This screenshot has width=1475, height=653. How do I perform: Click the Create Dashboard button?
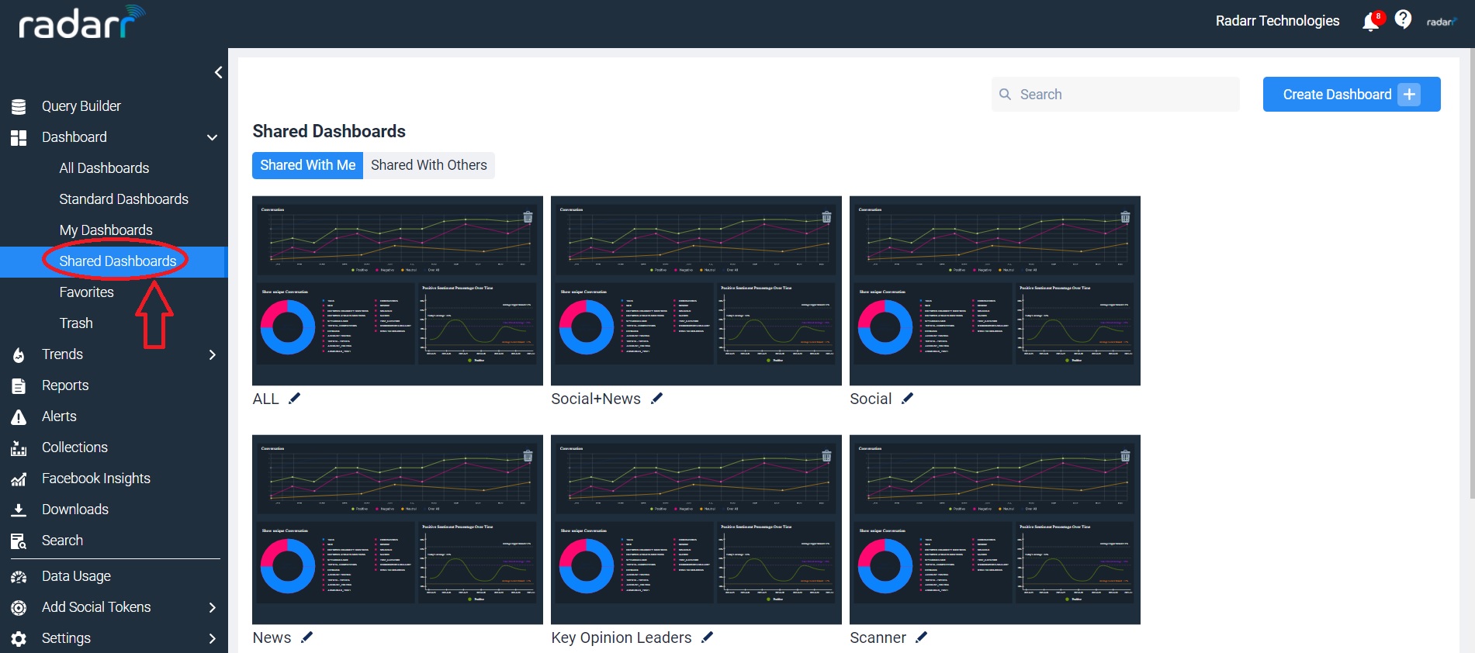pos(1352,94)
